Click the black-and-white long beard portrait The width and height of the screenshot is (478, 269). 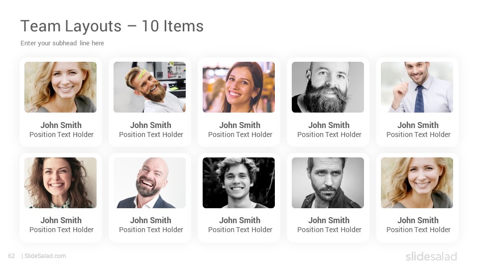[328, 87]
